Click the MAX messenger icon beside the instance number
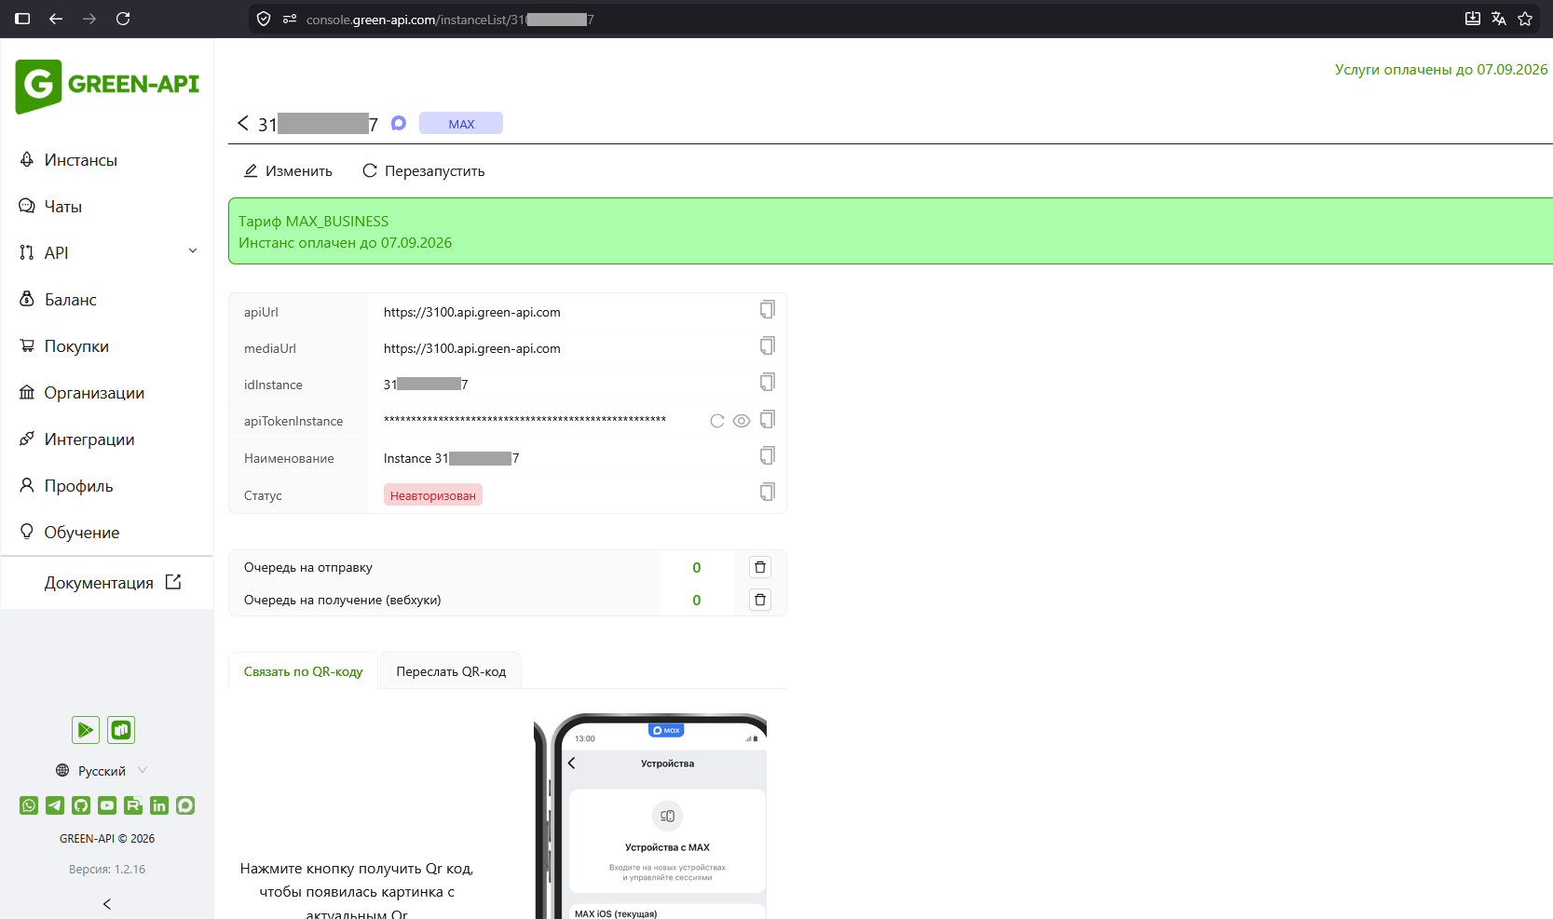1553x919 pixels. pyautogui.click(x=399, y=124)
